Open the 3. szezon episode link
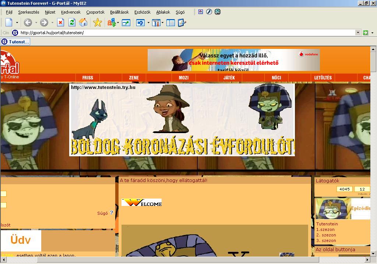377x264 pixels. click(326, 240)
